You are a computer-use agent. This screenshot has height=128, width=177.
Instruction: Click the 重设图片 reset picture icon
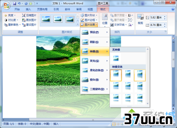[24, 25]
